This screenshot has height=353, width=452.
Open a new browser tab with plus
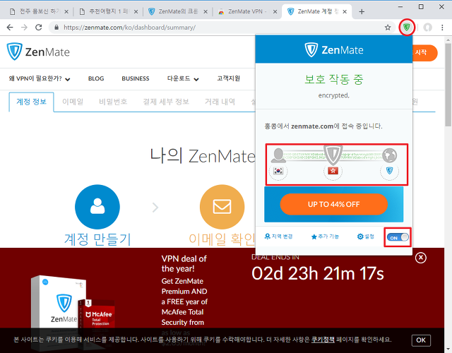tap(362, 11)
